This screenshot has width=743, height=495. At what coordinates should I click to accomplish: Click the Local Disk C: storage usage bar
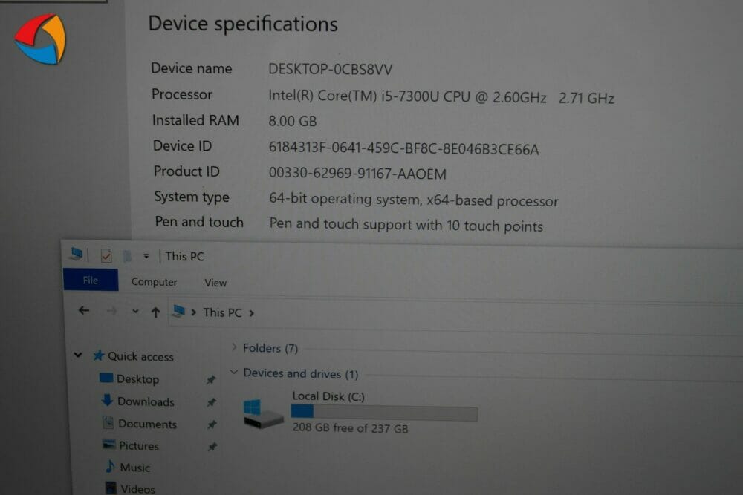coord(384,412)
